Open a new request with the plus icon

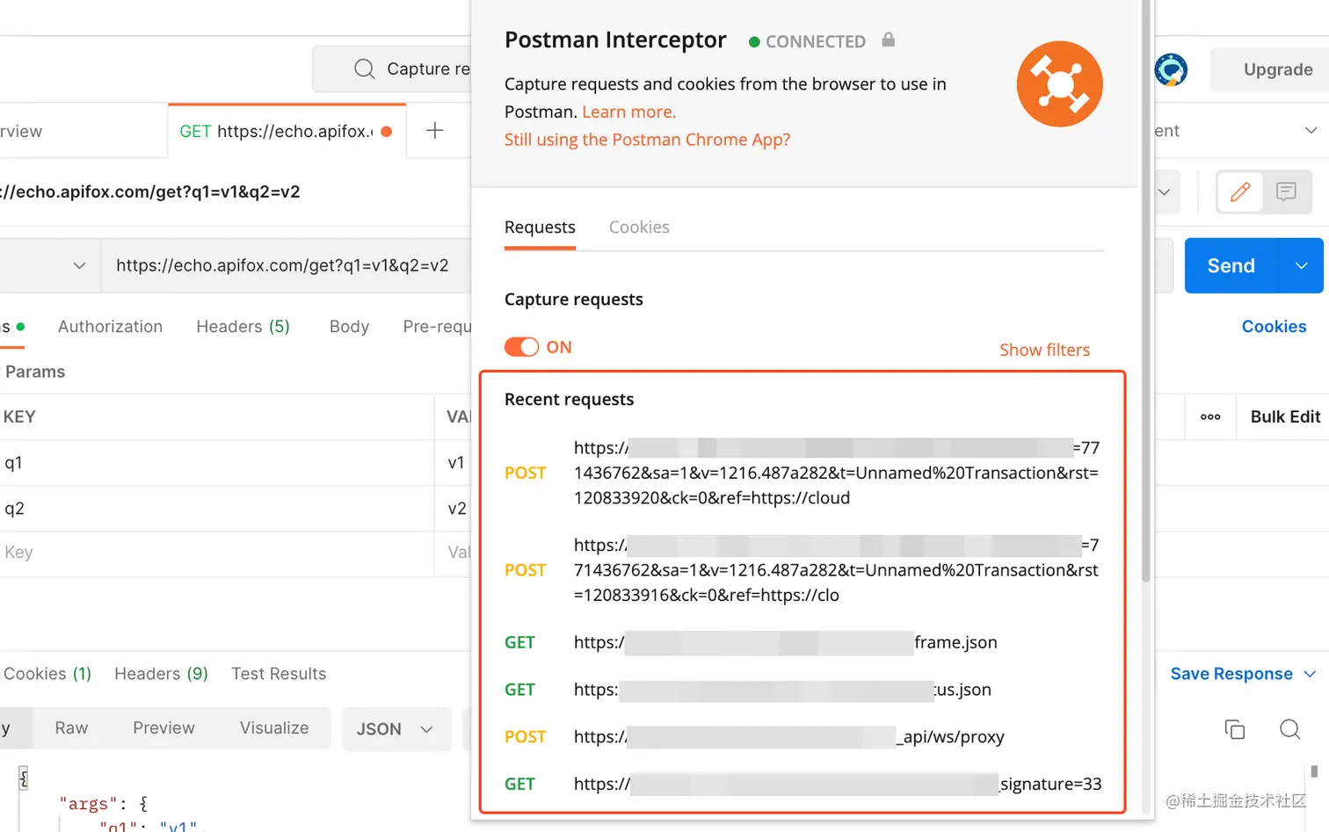coord(435,129)
